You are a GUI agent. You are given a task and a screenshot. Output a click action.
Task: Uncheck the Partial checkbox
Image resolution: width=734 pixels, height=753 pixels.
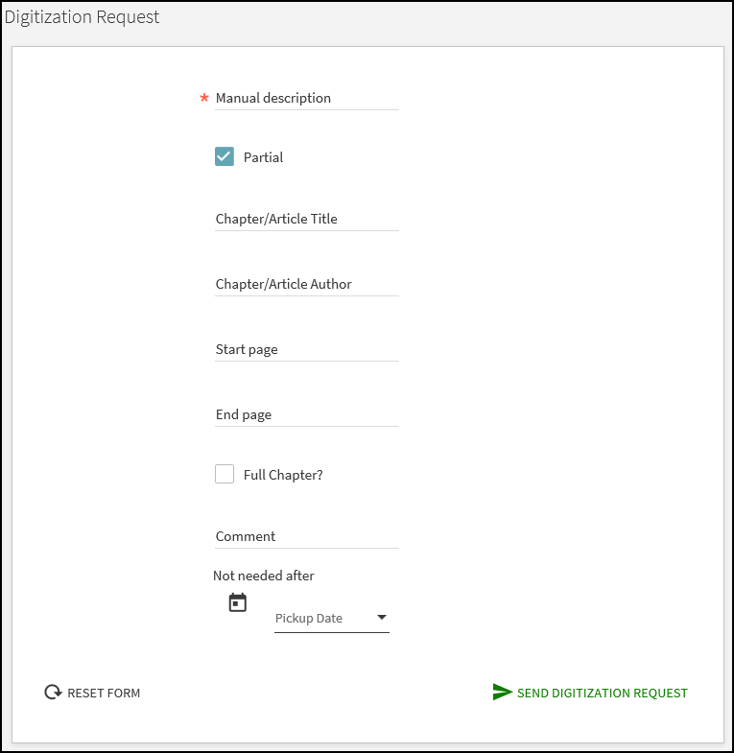(x=225, y=156)
